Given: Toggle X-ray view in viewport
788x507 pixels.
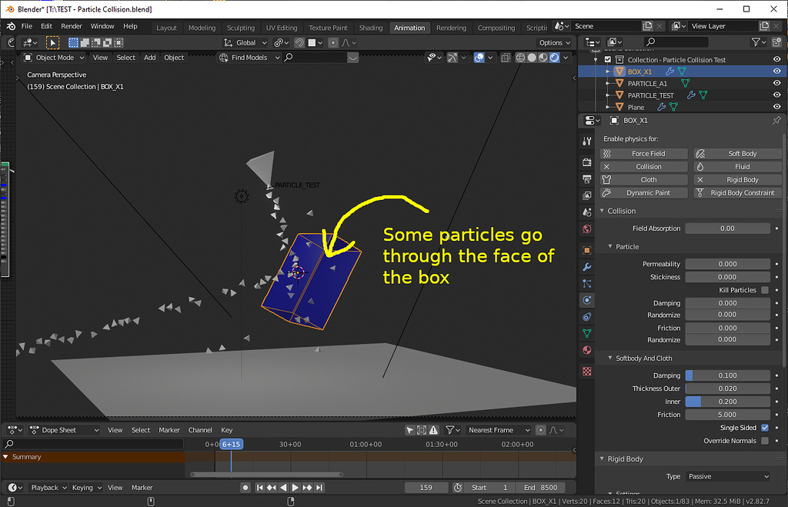Looking at the screenshot, I should [506, 57].
